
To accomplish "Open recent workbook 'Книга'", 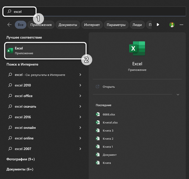I will pyautogui.click(x=107, y=163).
